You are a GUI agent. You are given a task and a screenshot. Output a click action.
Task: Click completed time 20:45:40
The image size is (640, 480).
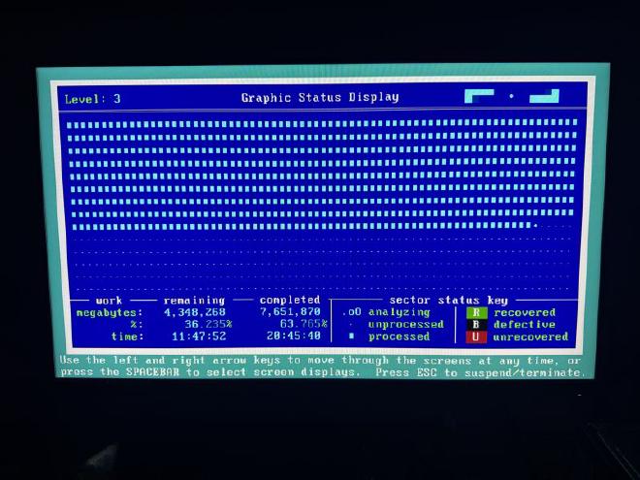294,336
